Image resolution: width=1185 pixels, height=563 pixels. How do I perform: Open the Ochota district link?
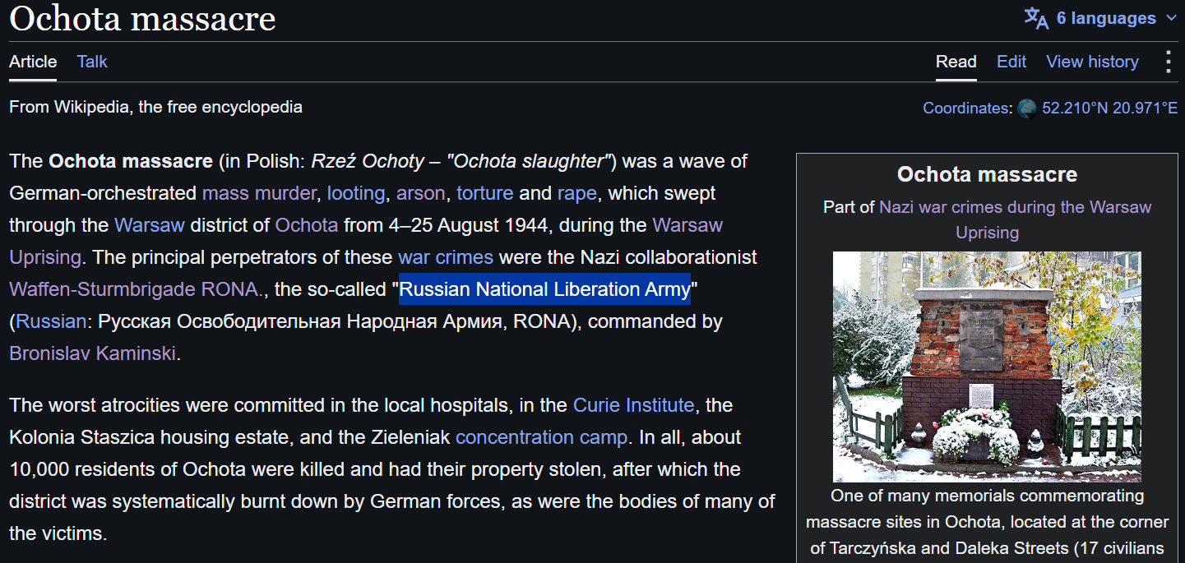pyautogui.click(x=306, y=225)
